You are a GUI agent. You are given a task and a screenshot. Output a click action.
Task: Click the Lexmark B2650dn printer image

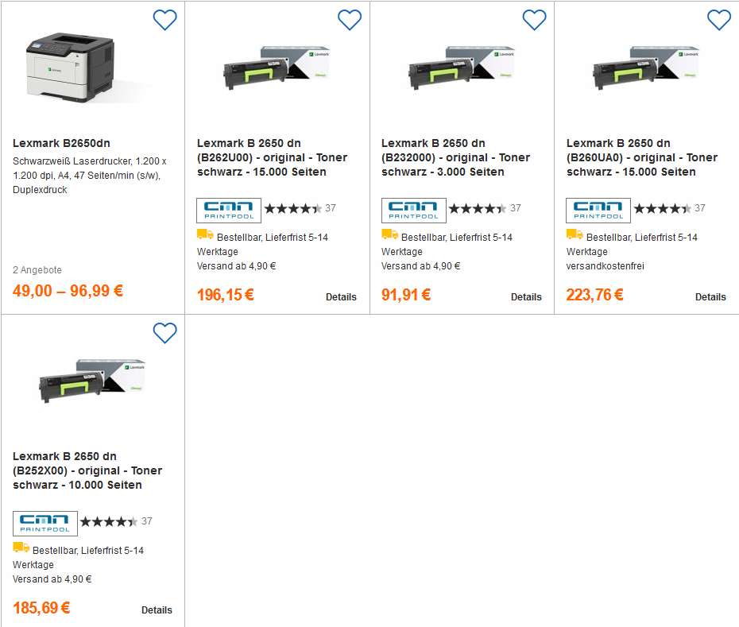pos(91,72)
